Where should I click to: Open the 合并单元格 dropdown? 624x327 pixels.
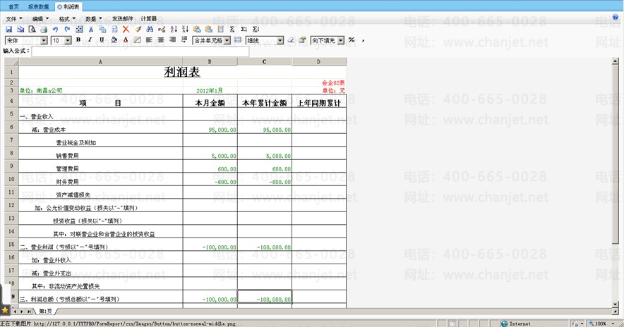(x=227, y=41)
